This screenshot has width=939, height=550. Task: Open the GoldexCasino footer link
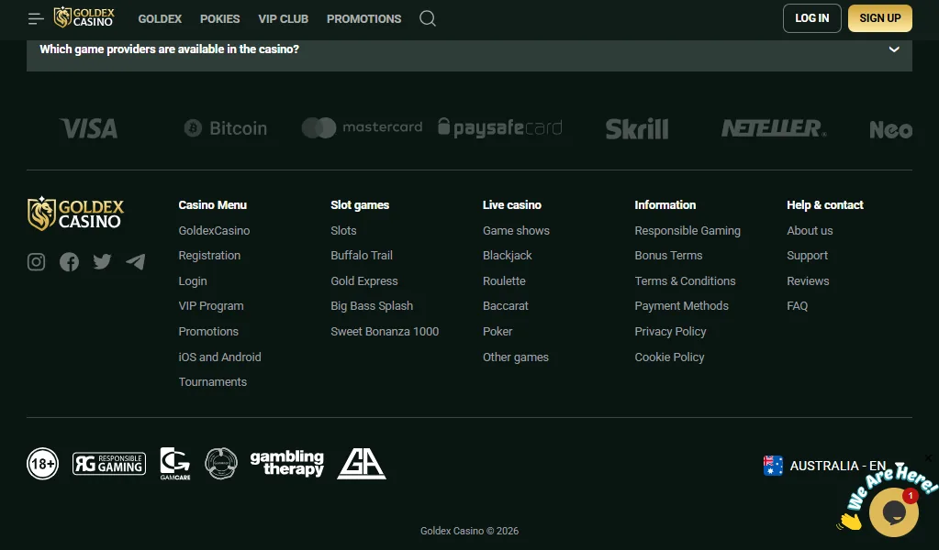point(215,231)
